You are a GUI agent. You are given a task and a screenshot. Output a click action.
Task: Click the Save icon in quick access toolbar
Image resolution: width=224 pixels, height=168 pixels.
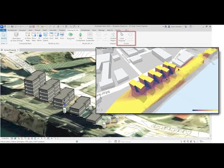point(12,27)
